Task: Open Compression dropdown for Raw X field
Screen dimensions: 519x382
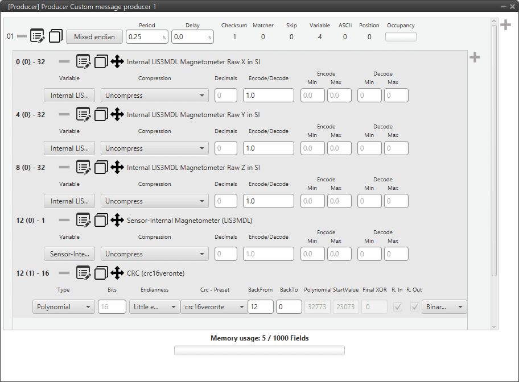Action: pos(155,95)
